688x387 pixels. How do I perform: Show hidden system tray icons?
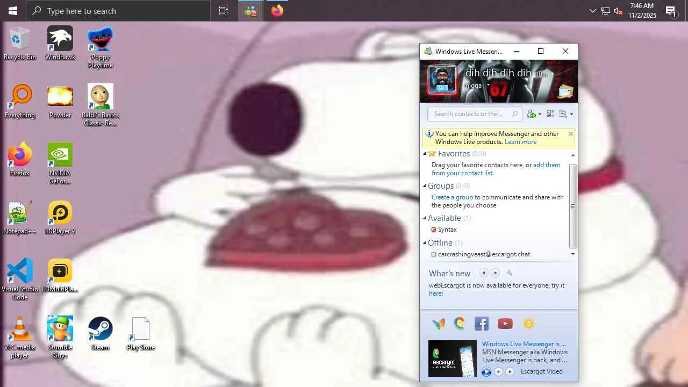pos(593,11)
